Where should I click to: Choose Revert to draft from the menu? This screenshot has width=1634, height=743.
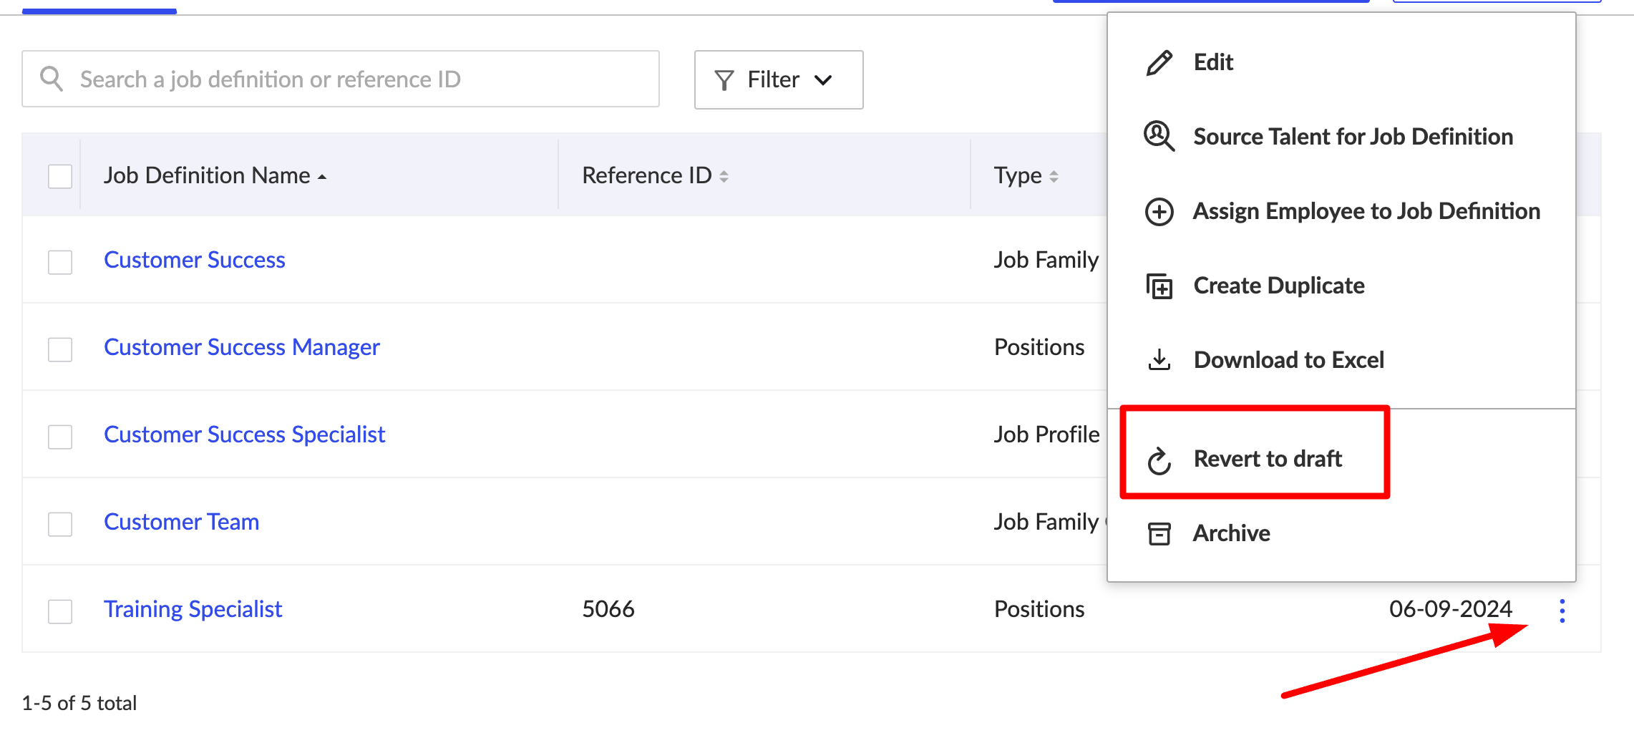1267,459
